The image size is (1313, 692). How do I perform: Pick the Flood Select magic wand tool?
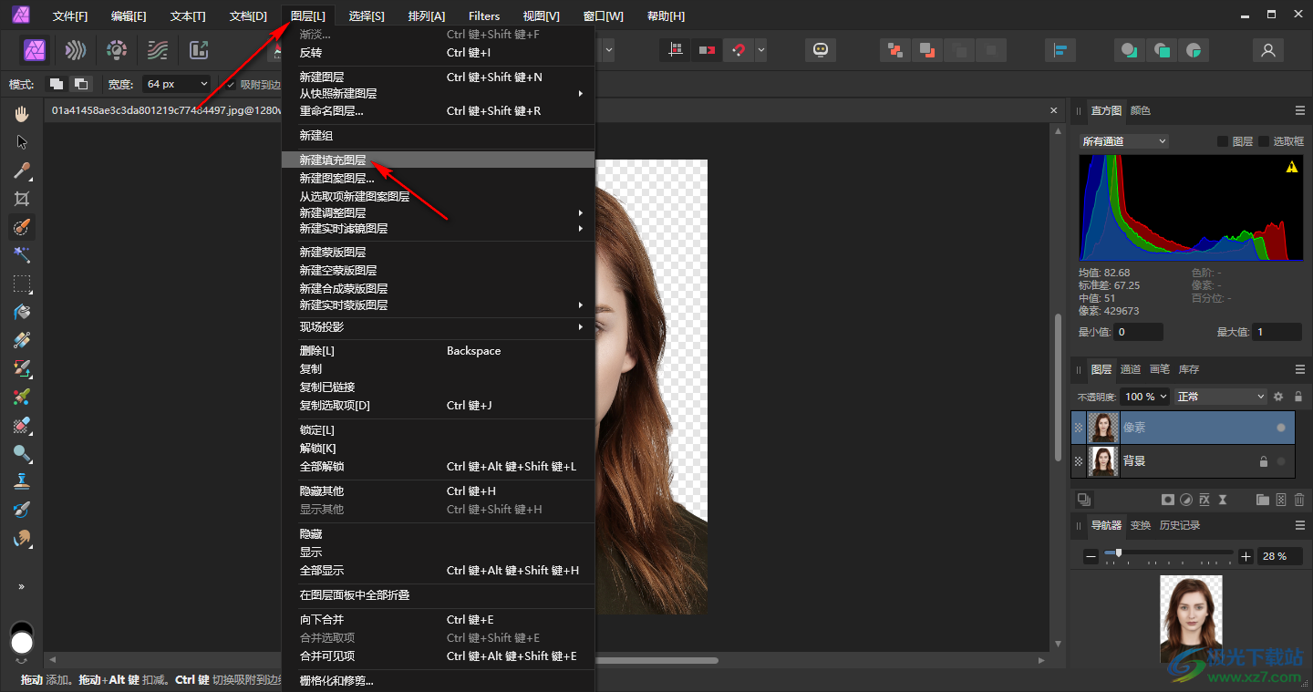coord(22,254)
